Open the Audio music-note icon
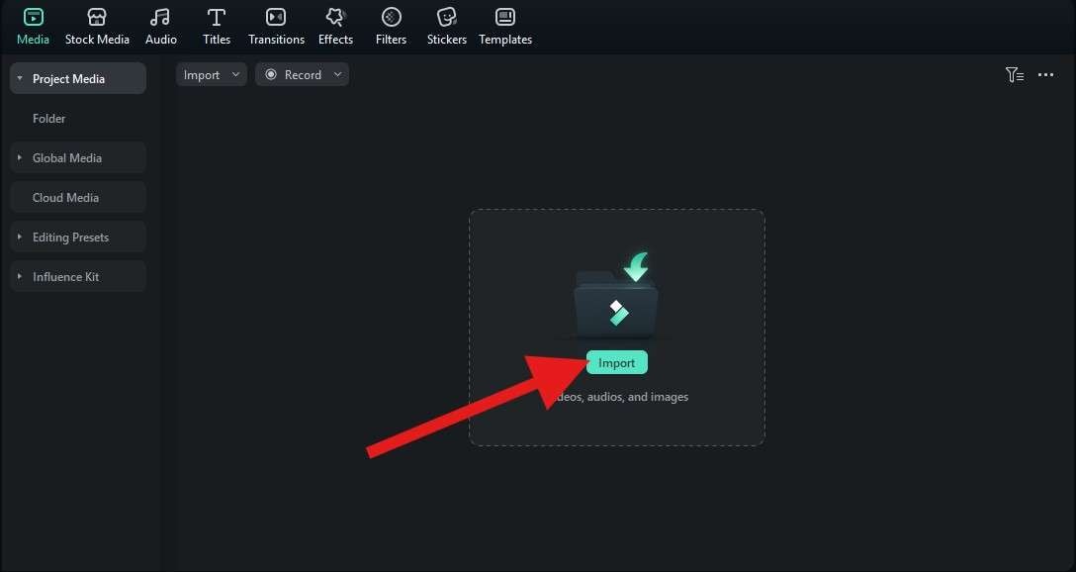 pyautogui.click(x=160, y=17)
